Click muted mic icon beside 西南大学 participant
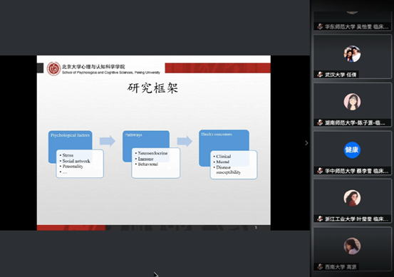394x277 pixels. click(x=320, y=267)
